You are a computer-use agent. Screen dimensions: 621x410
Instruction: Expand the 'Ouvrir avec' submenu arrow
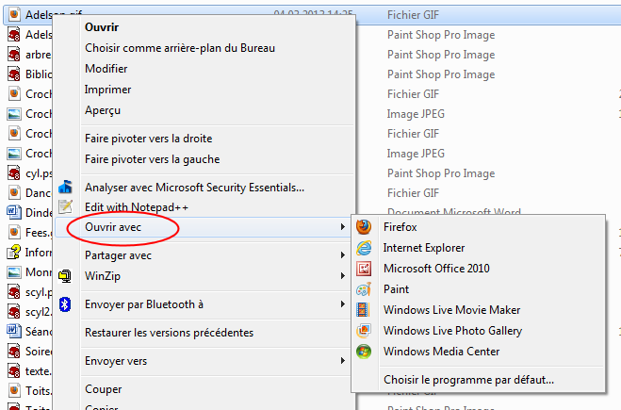pos(342,227)
